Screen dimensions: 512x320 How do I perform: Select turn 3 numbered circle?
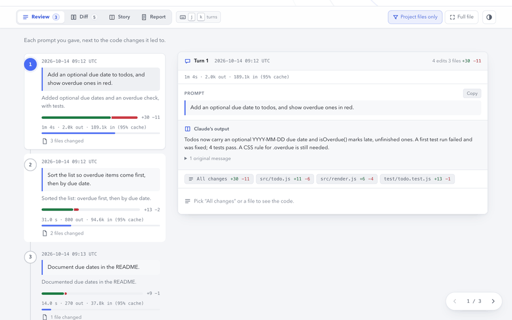(30, 257)
